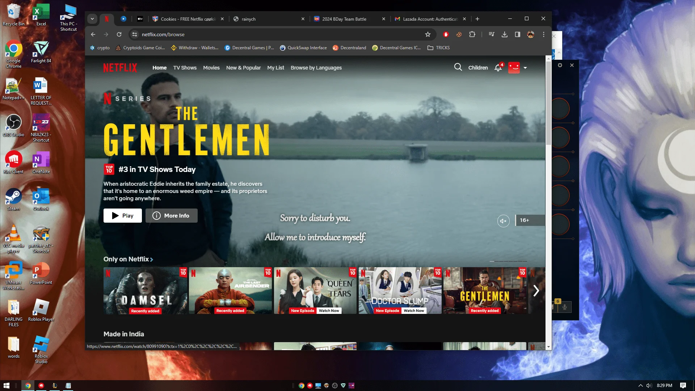Reload the Netflix page
This screenshot has width=695, height=391.
(119, 34)
